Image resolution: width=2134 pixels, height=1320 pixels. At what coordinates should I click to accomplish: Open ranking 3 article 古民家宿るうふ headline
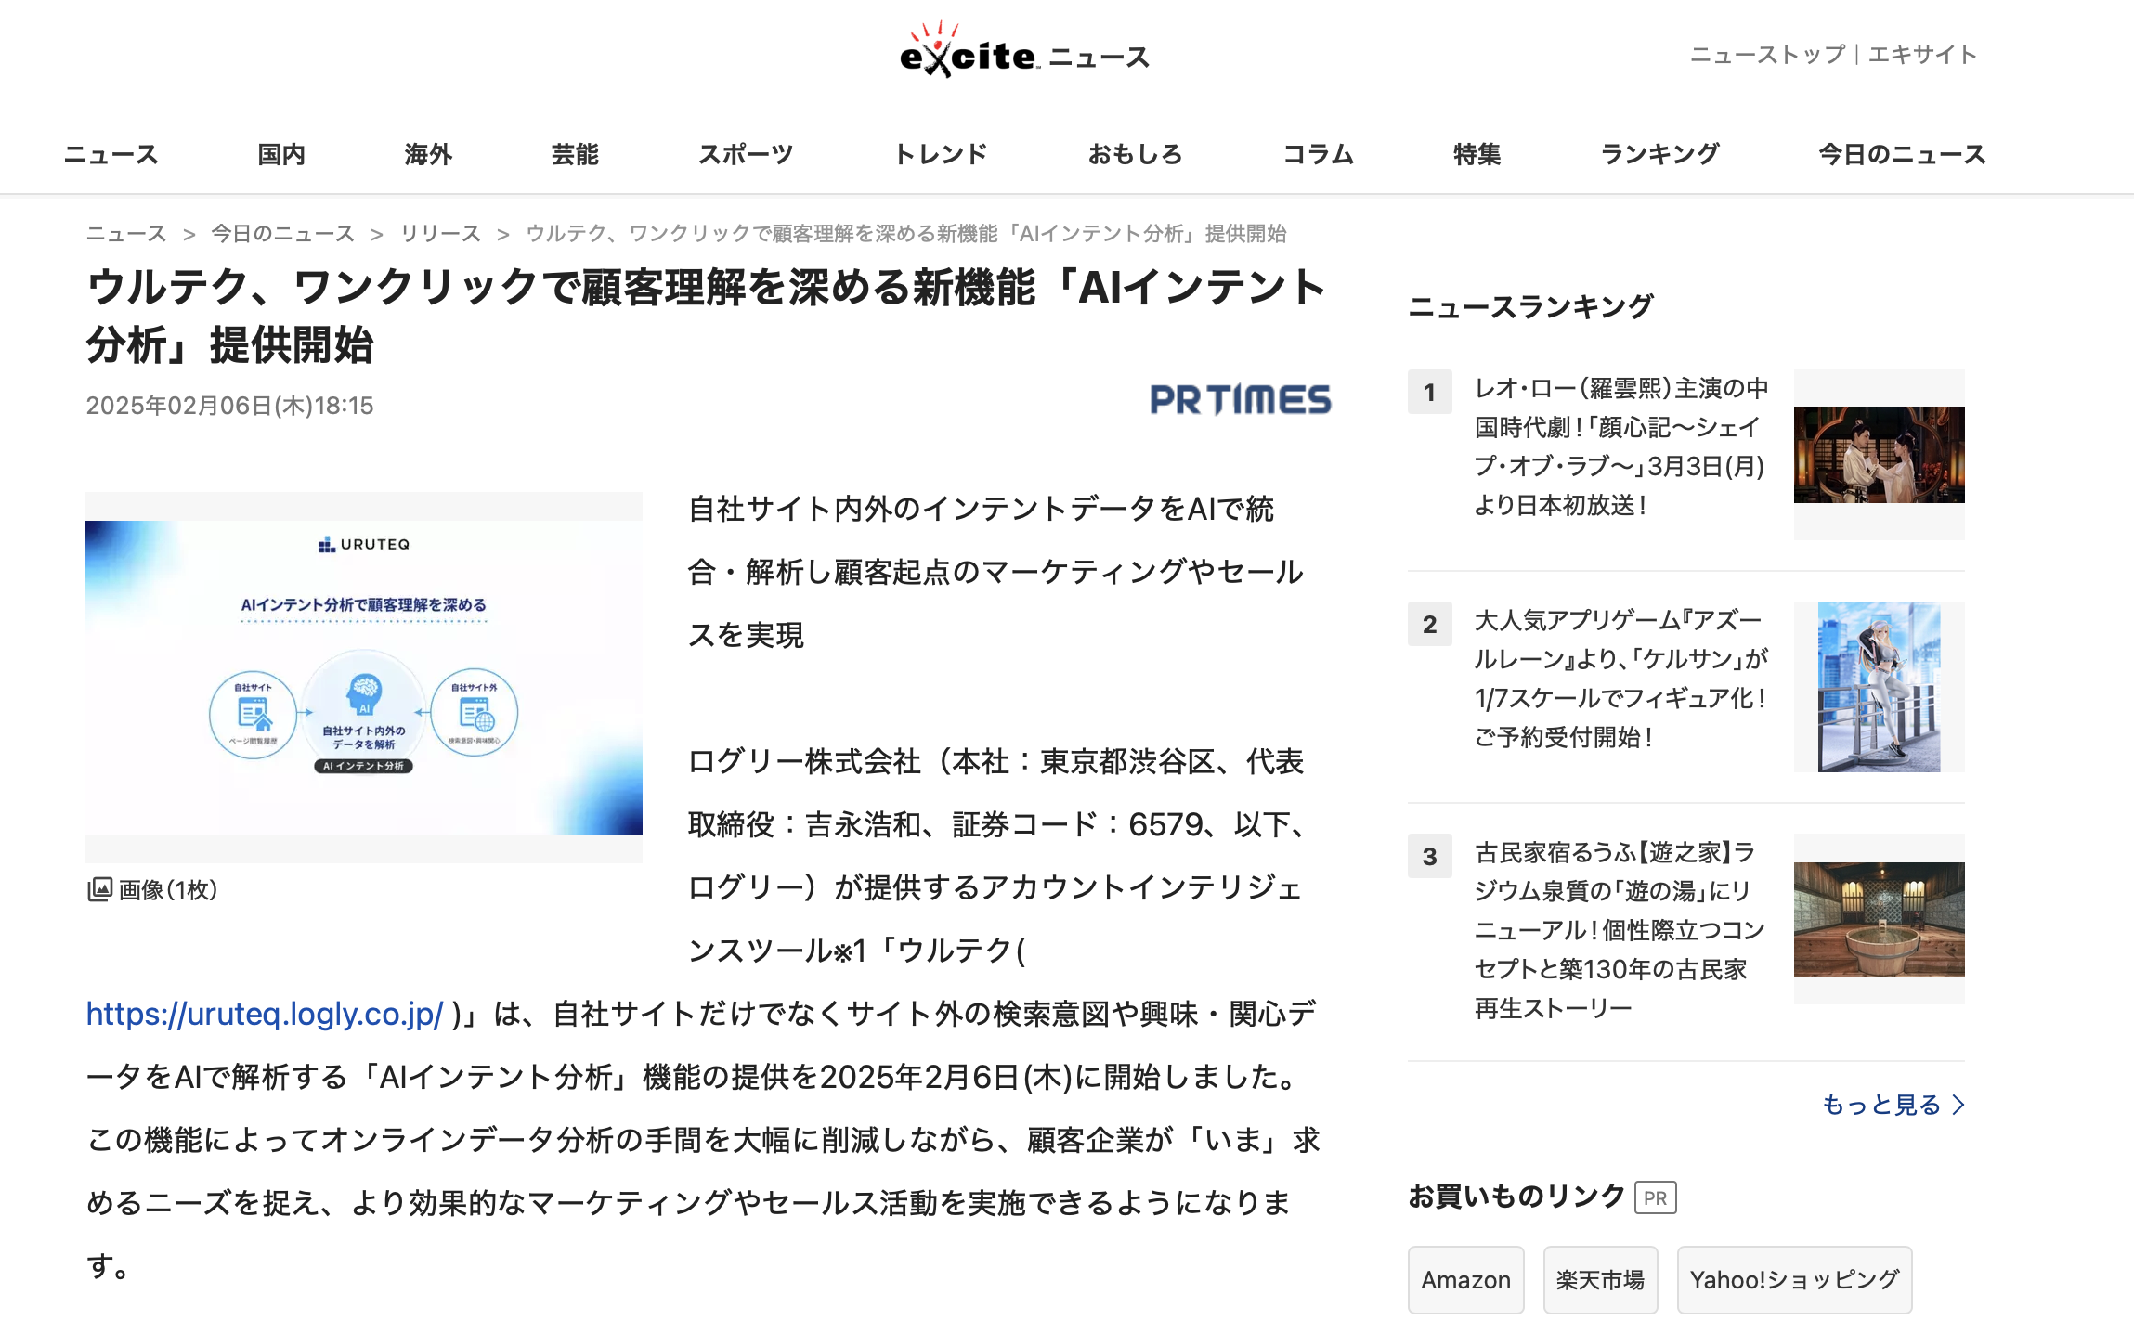point(1620,930)
